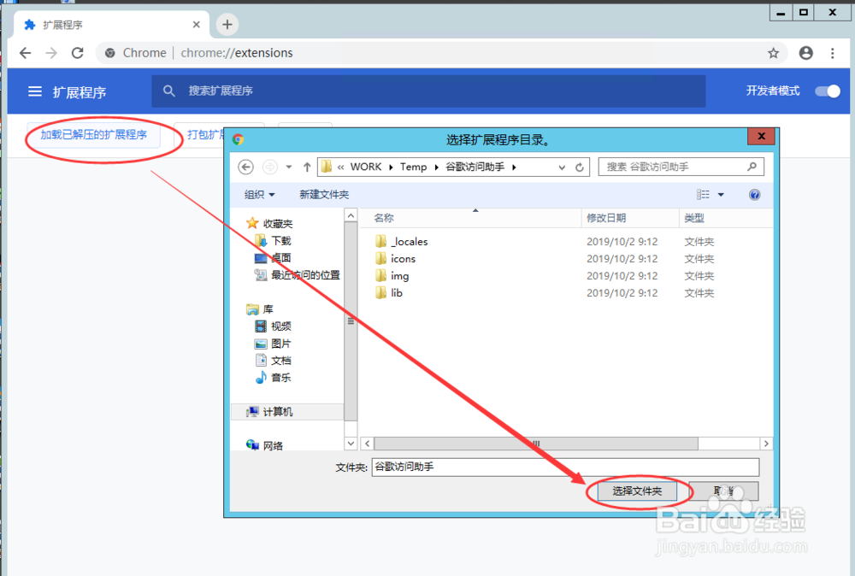Open Chrome profile avatar icon

[806, 53]
